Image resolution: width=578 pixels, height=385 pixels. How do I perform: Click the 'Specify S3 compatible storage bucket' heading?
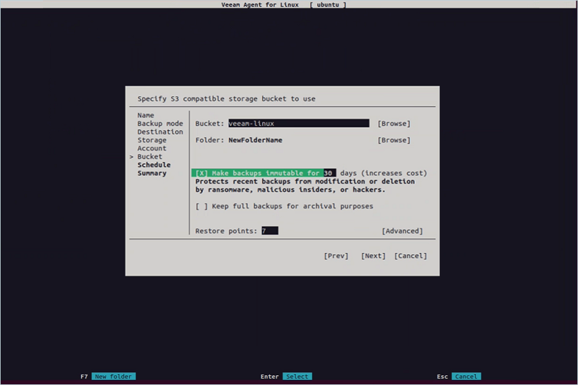click(226, 99)
